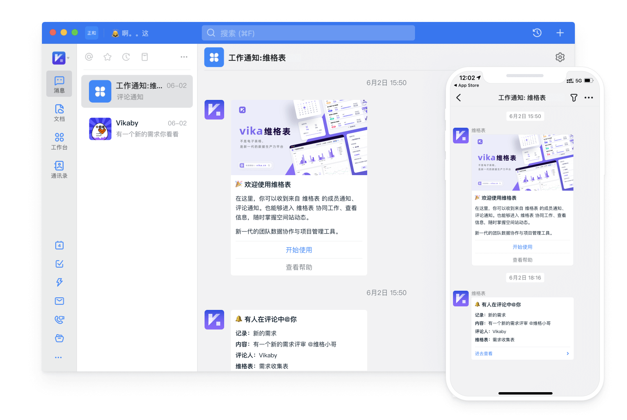
Task: Tap 开始使用 on the phone card
Action: point(522,247)
